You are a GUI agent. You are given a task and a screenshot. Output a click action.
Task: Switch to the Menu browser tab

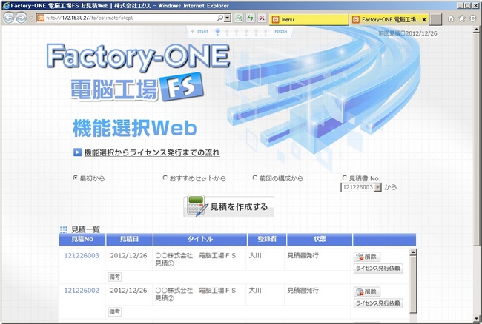point(309,19)
